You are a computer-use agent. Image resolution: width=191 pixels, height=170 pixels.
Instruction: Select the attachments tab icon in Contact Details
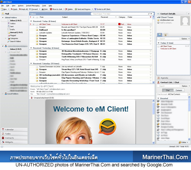click(165, 35)
